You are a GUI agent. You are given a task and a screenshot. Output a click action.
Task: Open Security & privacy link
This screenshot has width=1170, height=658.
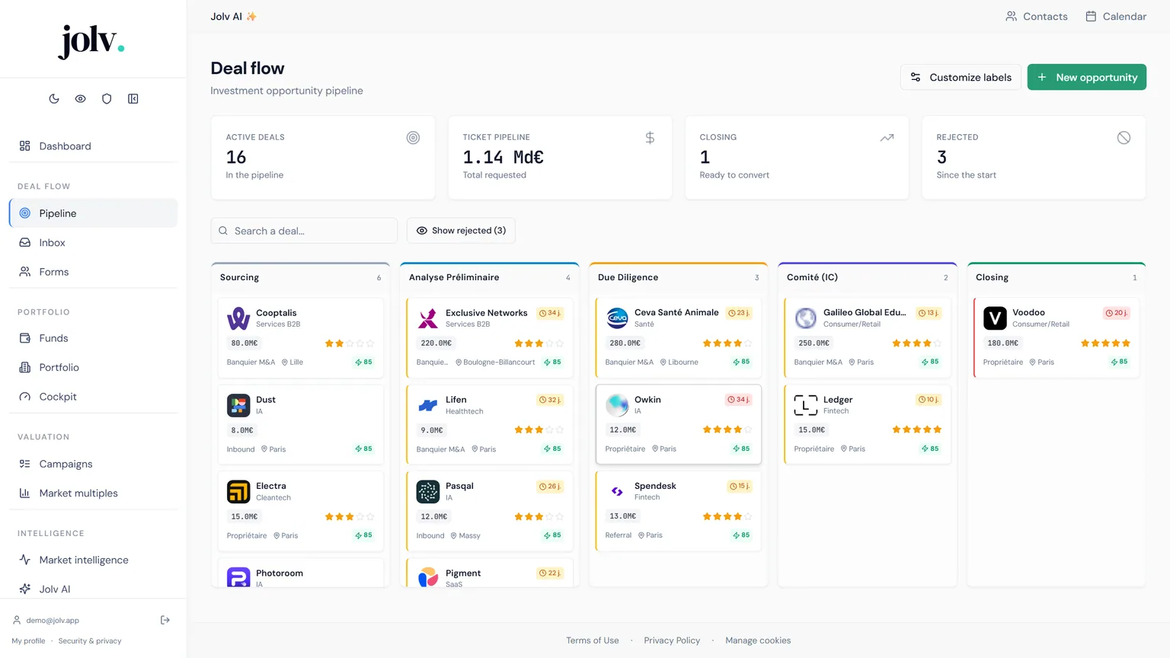(x=90, y=641)
